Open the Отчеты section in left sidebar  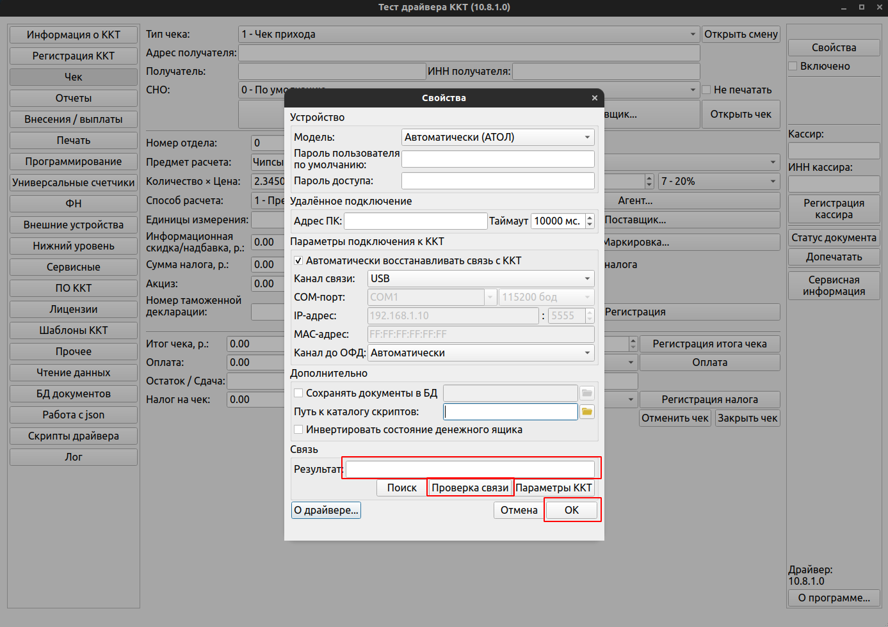click(74, 98)
